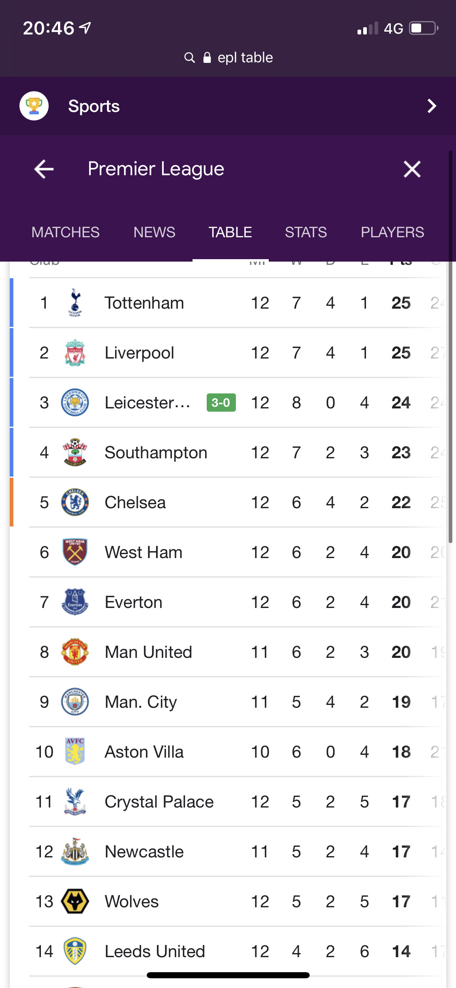Tap the Liverpool club crest
Viewport: 456px width, 988px height.
pyautogui.click(x=75, y=352)
